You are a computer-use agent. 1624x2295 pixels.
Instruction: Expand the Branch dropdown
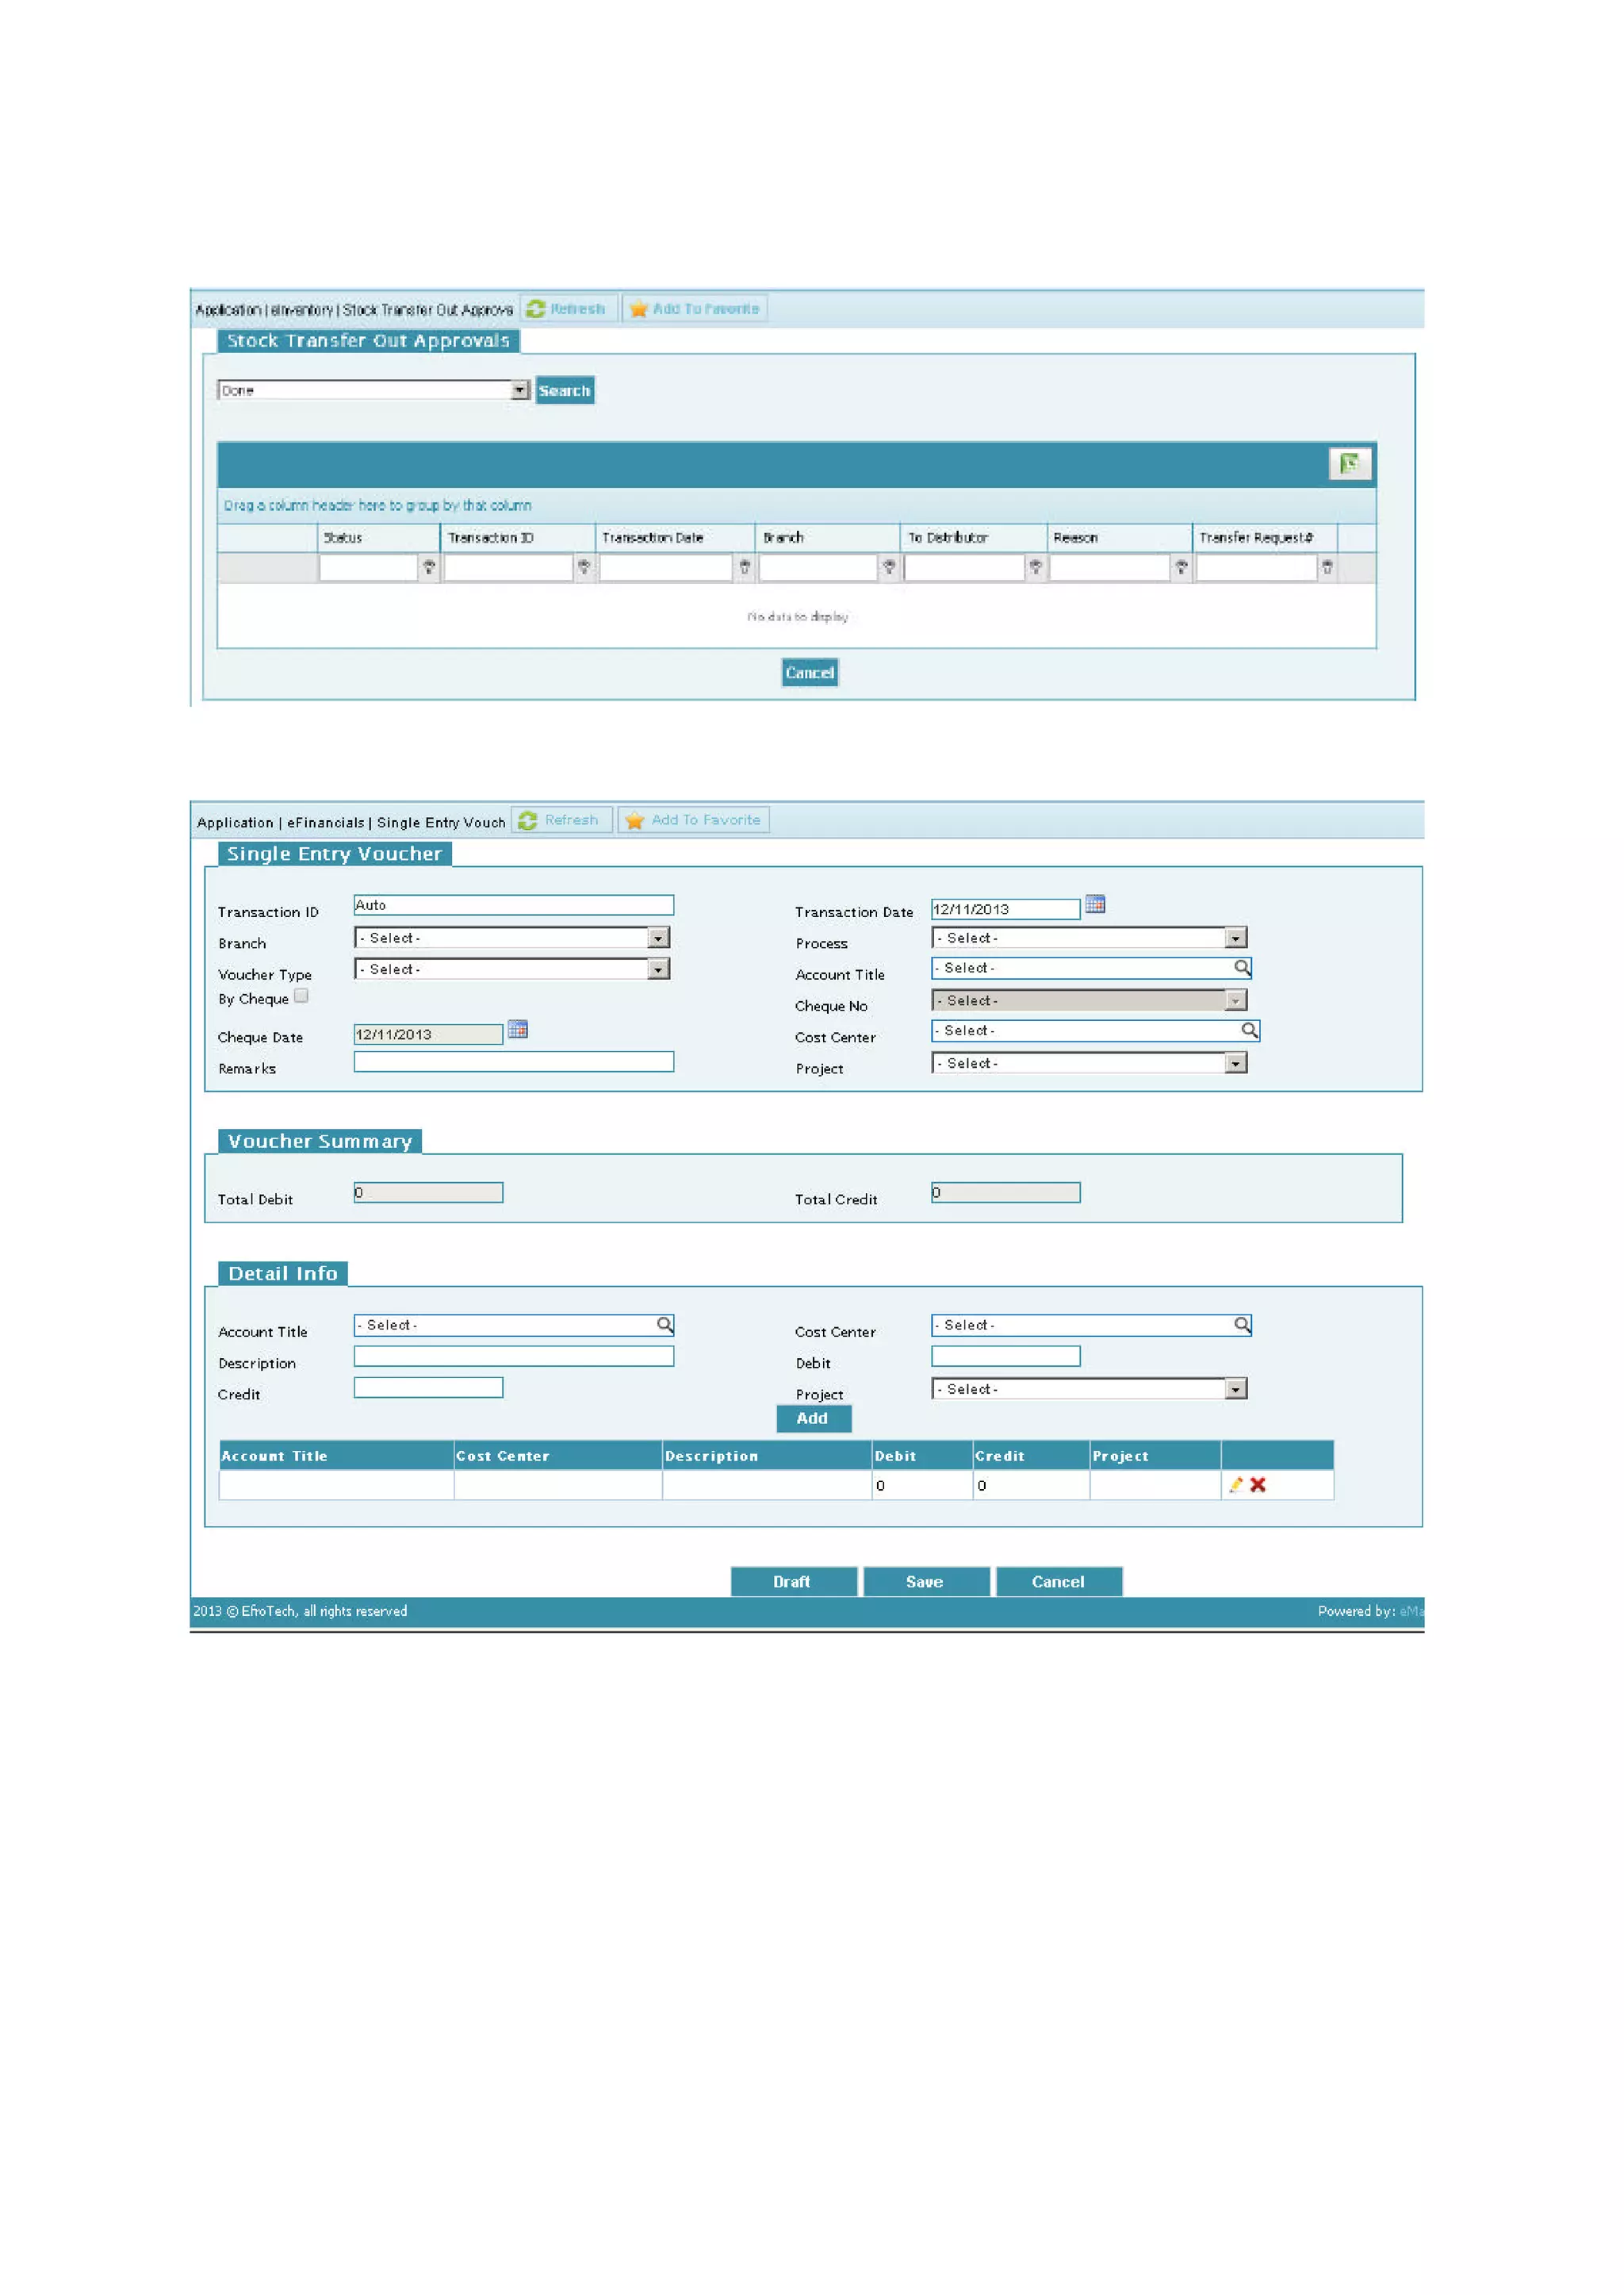(658, 938)
